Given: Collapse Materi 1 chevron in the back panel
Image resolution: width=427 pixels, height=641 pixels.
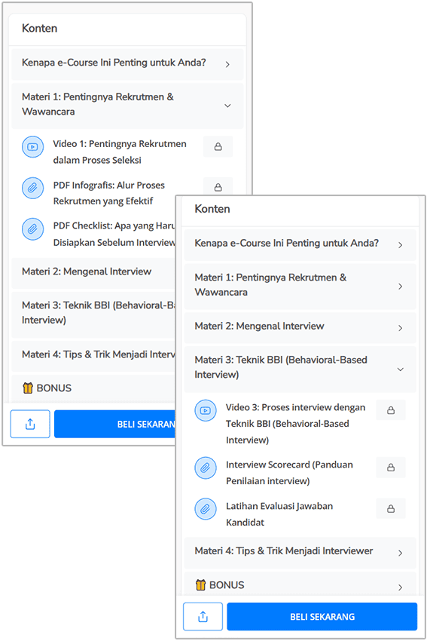Looking at the screenshot, I should (x=227, y=106).
